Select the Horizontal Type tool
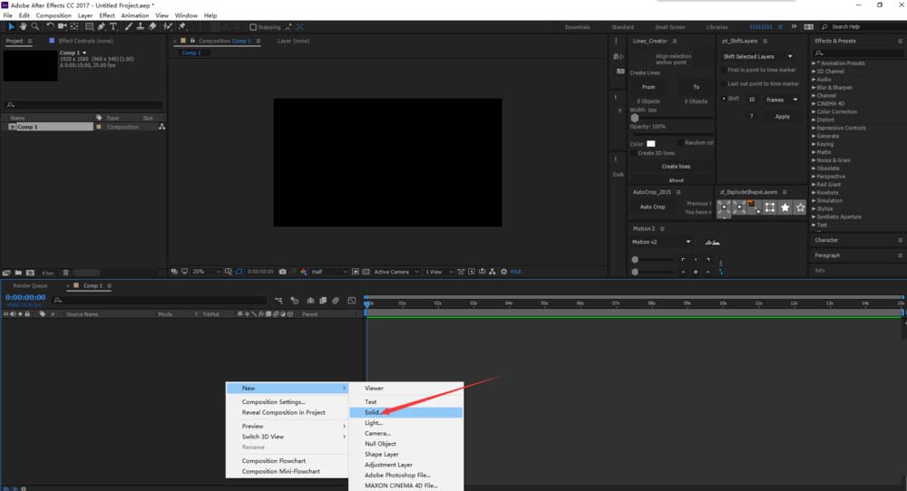This screenshot has height=491, width=907. pos(113,27)
